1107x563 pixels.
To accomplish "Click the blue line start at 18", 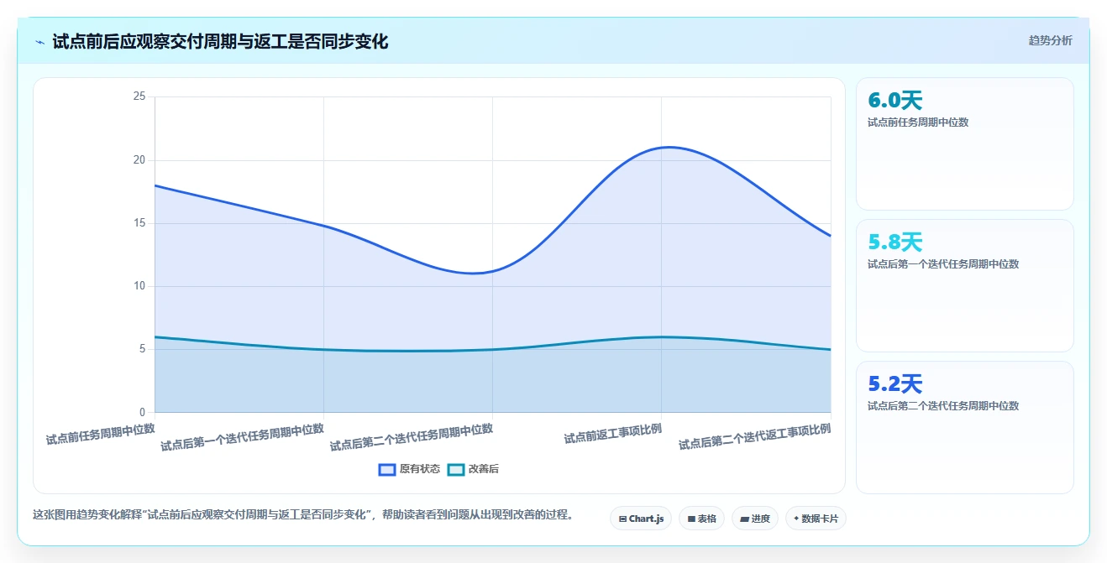I will click(x=156, y=185).
